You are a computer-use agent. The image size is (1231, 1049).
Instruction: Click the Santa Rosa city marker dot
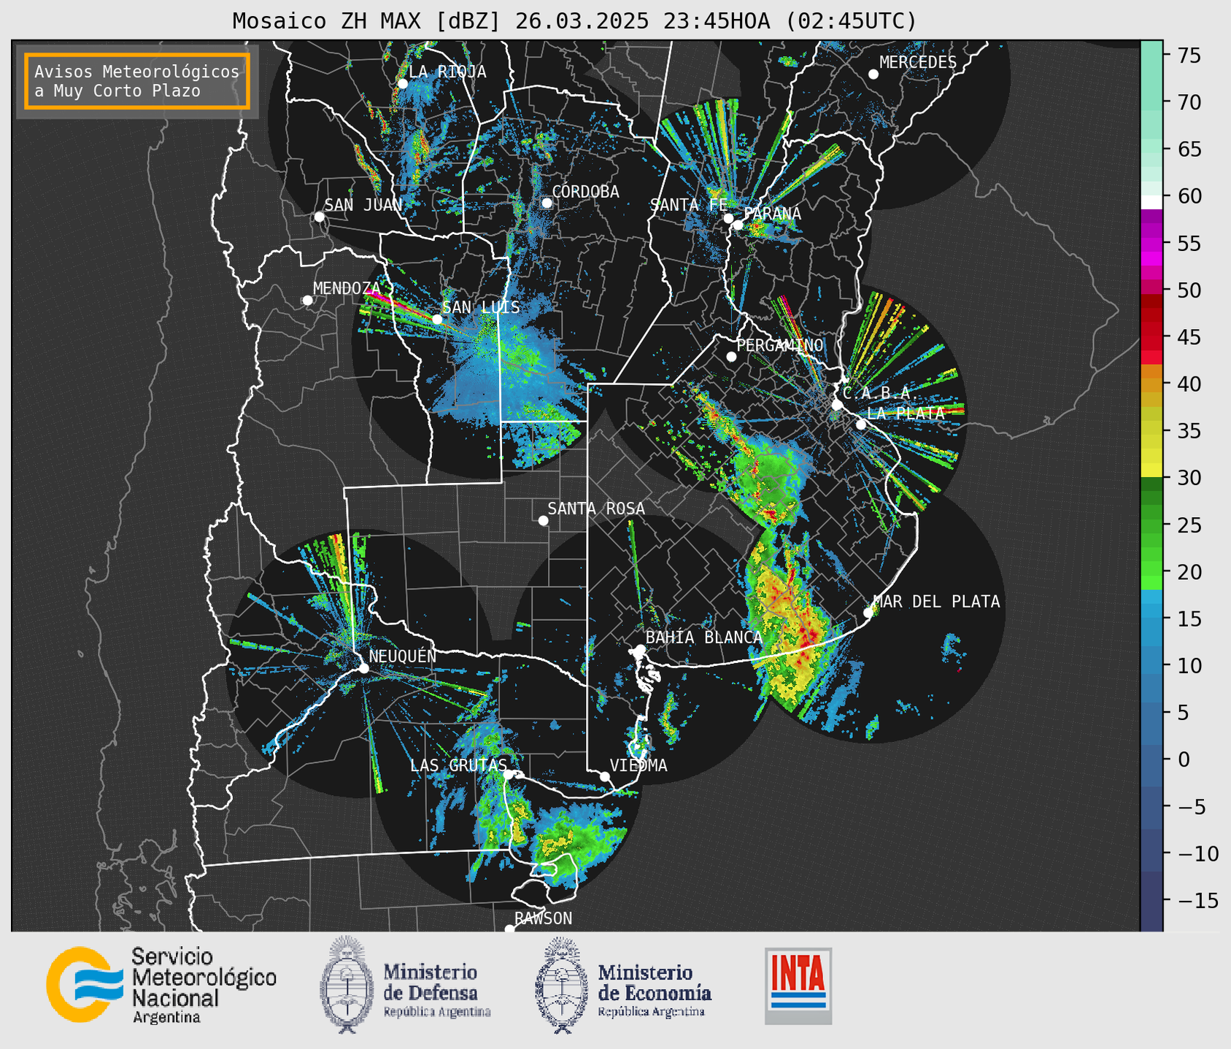click(x=543, y=521)
